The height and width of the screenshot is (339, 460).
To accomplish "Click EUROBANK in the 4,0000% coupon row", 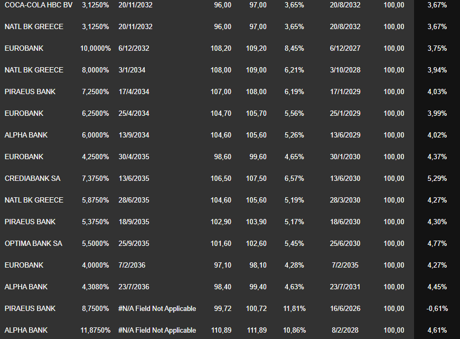I will pos(24,265).
